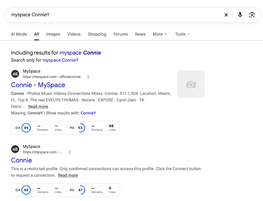The image size is (263, 201).
Task: Switch to AI Mode tab
Action: pos(19,34)
